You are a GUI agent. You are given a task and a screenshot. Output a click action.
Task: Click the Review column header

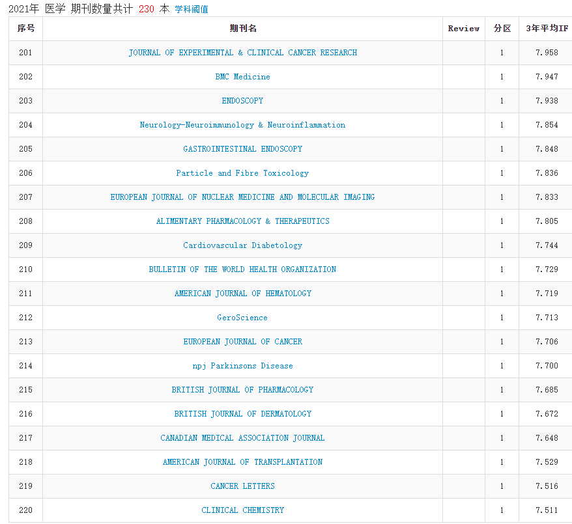point(464,29)
